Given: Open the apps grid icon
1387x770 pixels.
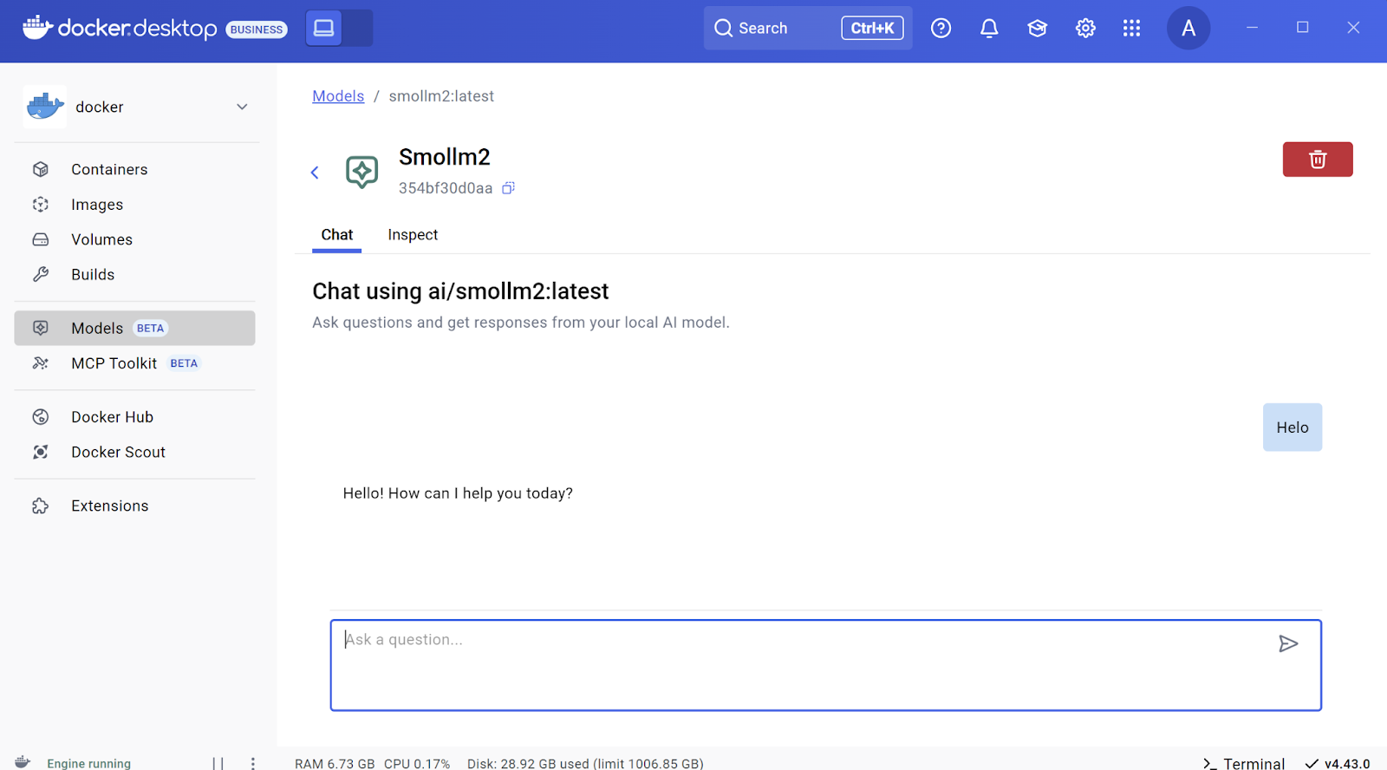Looking at the screenshot, I should tap(1131, 28).
